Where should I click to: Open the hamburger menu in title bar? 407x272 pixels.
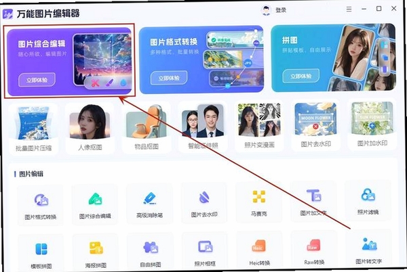(x=349, y=9)
